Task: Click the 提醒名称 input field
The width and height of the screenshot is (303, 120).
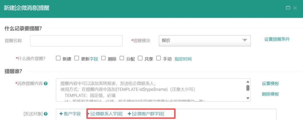Action: tap(76, 41)
